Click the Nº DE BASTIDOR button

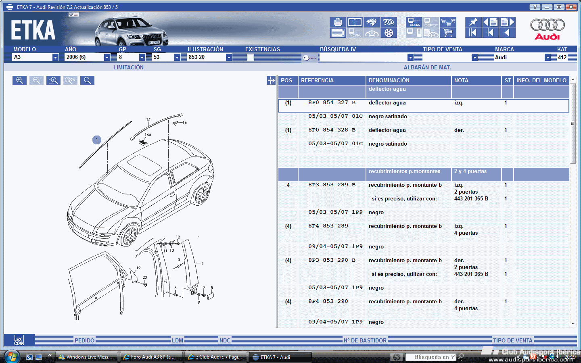coord(365,340)
